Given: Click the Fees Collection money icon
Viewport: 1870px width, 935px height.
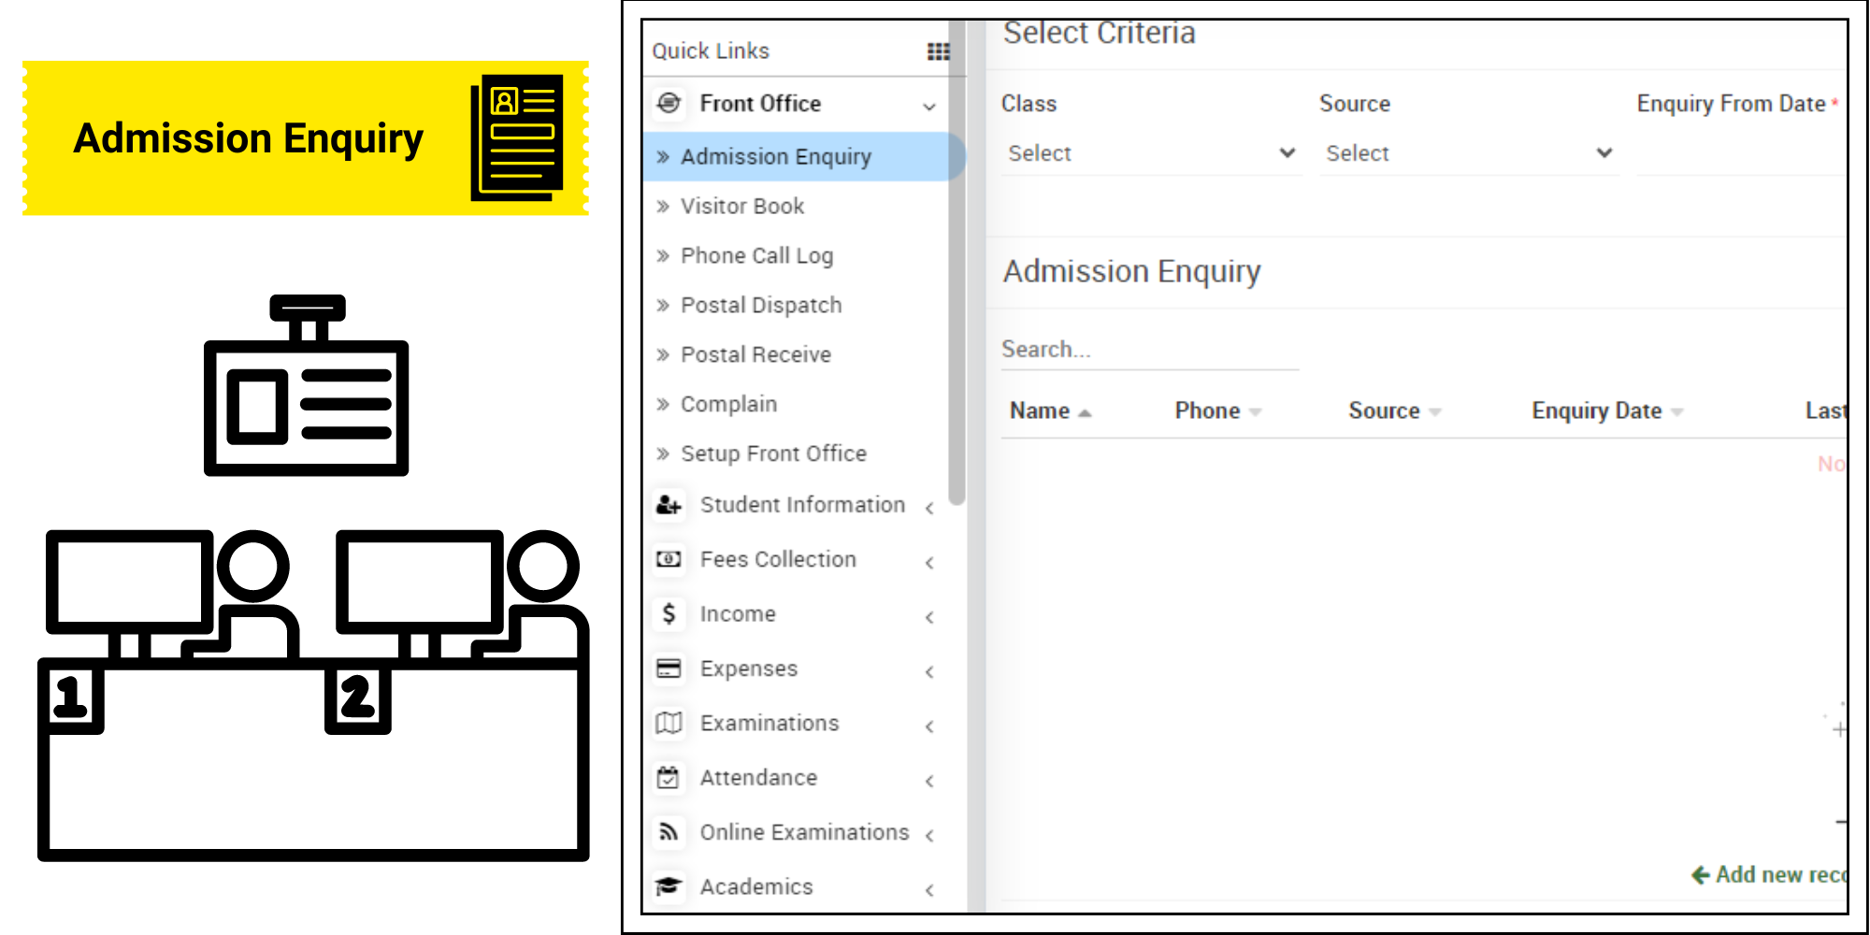Looking at the screenshot, I should click(x=669, y=559).
